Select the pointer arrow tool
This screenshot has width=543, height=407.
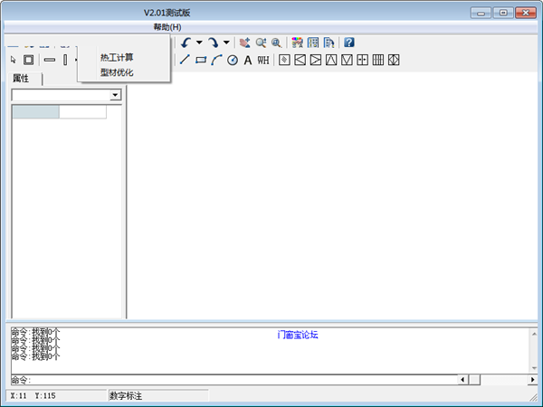coord(14,60)
